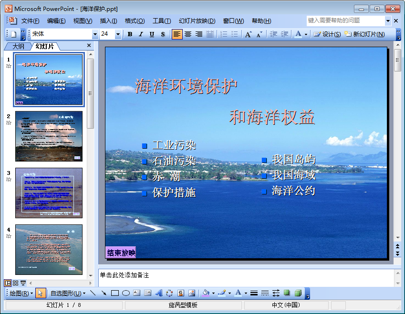Start slide show from current slide icon
The width and height of the screenshot is (405, 314).
(x=23, y=283)
